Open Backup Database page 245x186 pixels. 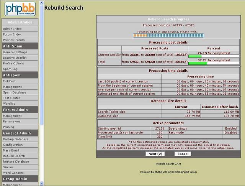(x=15, y=139)
